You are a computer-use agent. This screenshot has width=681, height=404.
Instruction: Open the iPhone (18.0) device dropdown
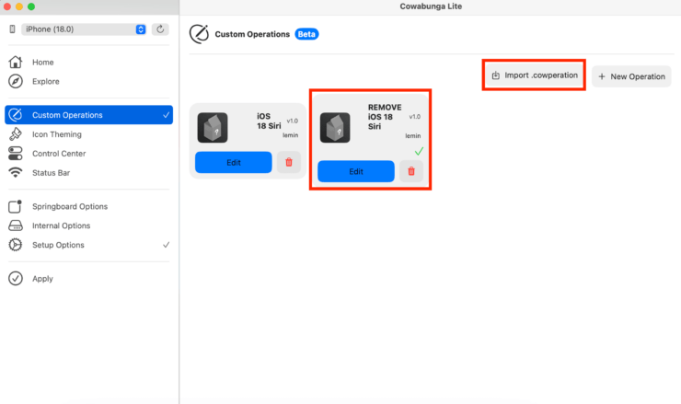(84, 29)
